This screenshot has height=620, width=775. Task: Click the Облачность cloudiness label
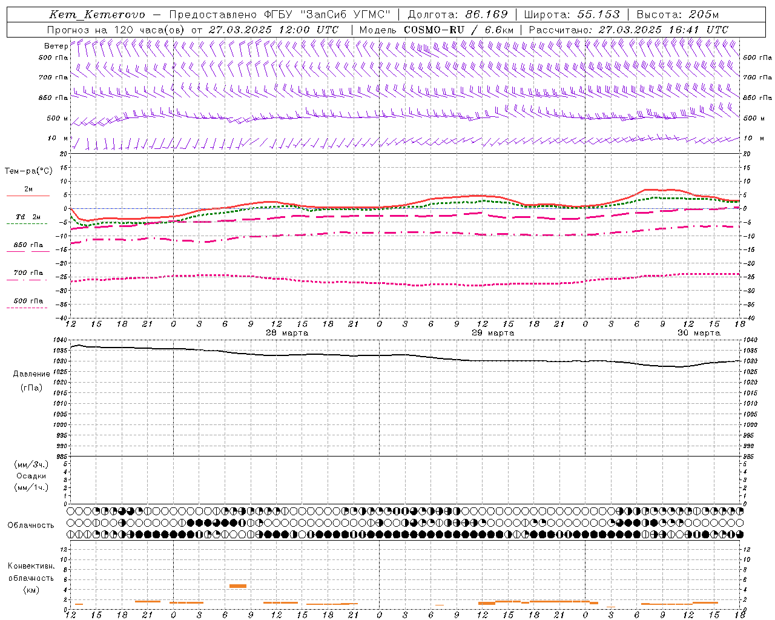pyautogui.click(x=31, y=526)
